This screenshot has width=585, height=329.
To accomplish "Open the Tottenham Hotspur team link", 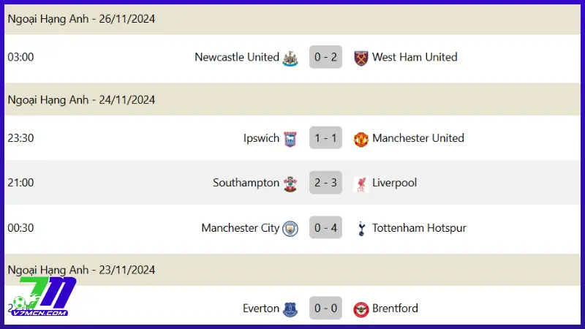I will click(419, 228).
